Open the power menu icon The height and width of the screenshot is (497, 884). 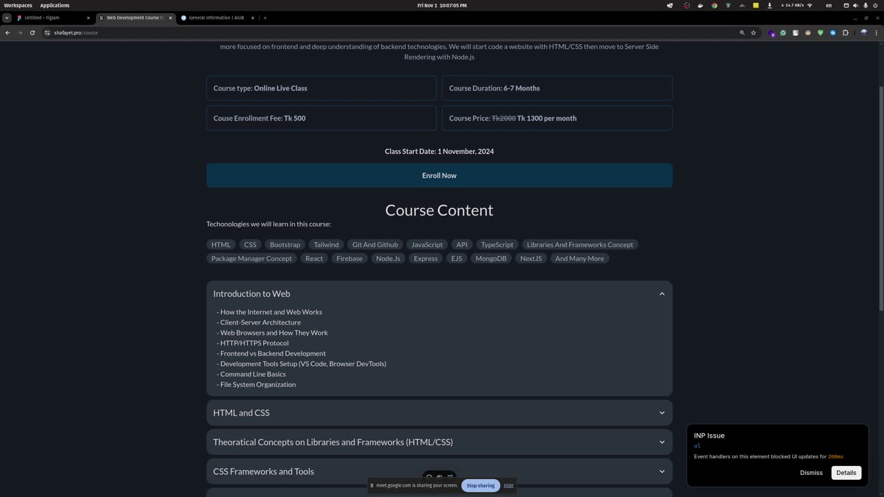click(x=875, y=6)
